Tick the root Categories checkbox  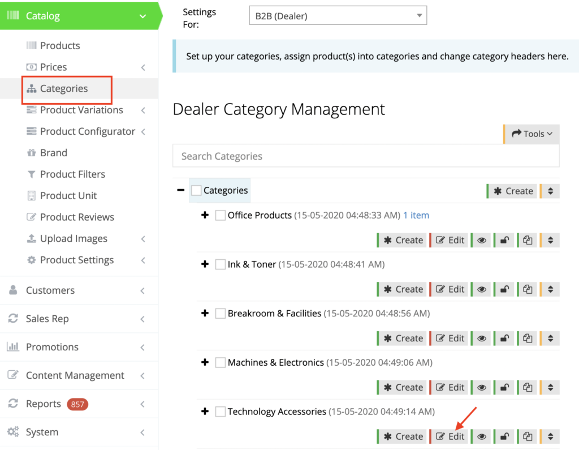(x=196, y=190)
